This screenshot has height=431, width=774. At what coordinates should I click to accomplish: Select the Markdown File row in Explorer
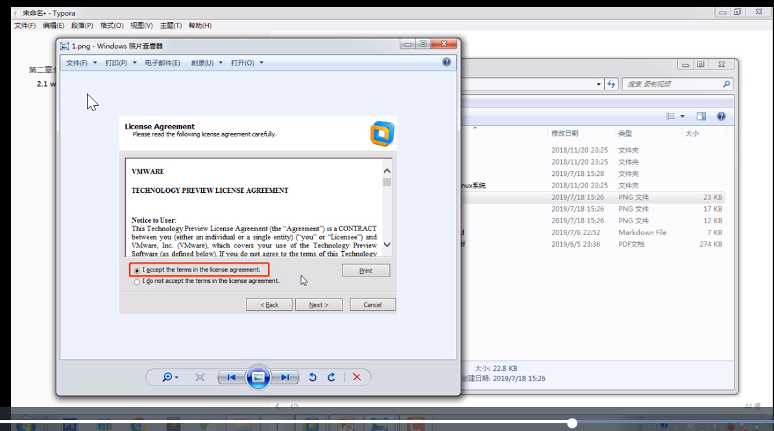(594, 232)
